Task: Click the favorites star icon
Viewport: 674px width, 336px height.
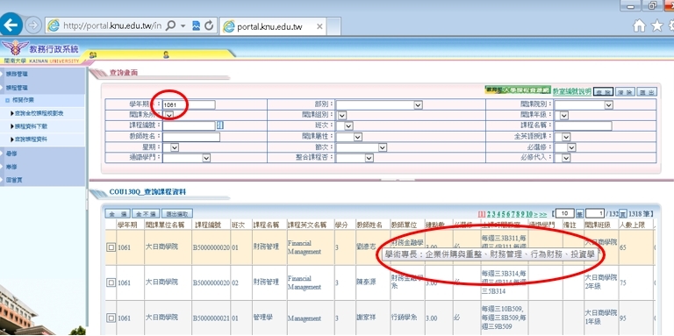Action: pyautogui.click(x=656, y=25)
